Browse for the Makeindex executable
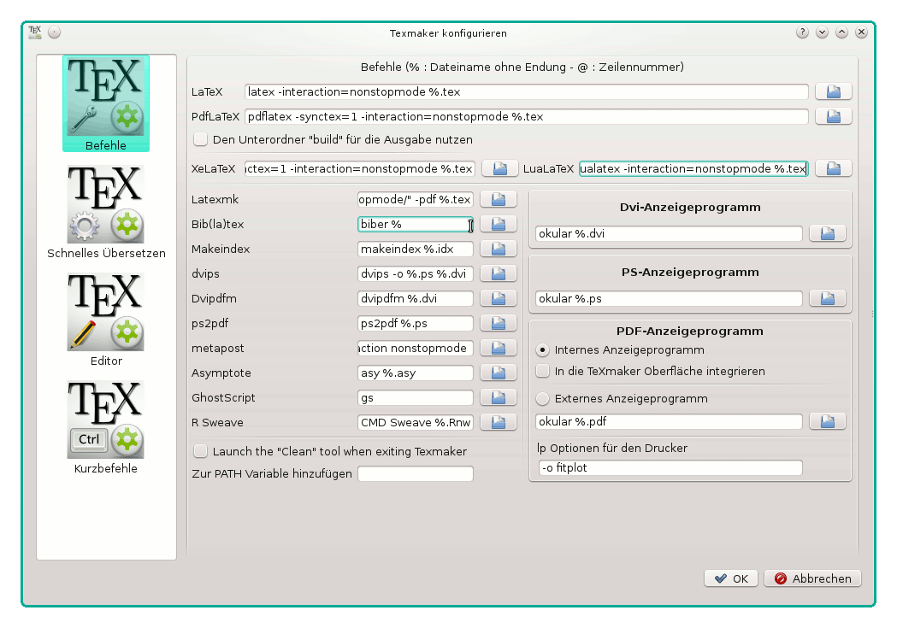The height and width of the screenshot is (628, 897). pyautogui.click(x=498, y=249)
